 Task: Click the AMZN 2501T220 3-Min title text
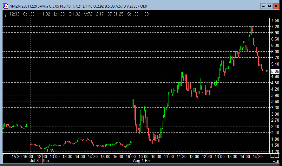29,6
